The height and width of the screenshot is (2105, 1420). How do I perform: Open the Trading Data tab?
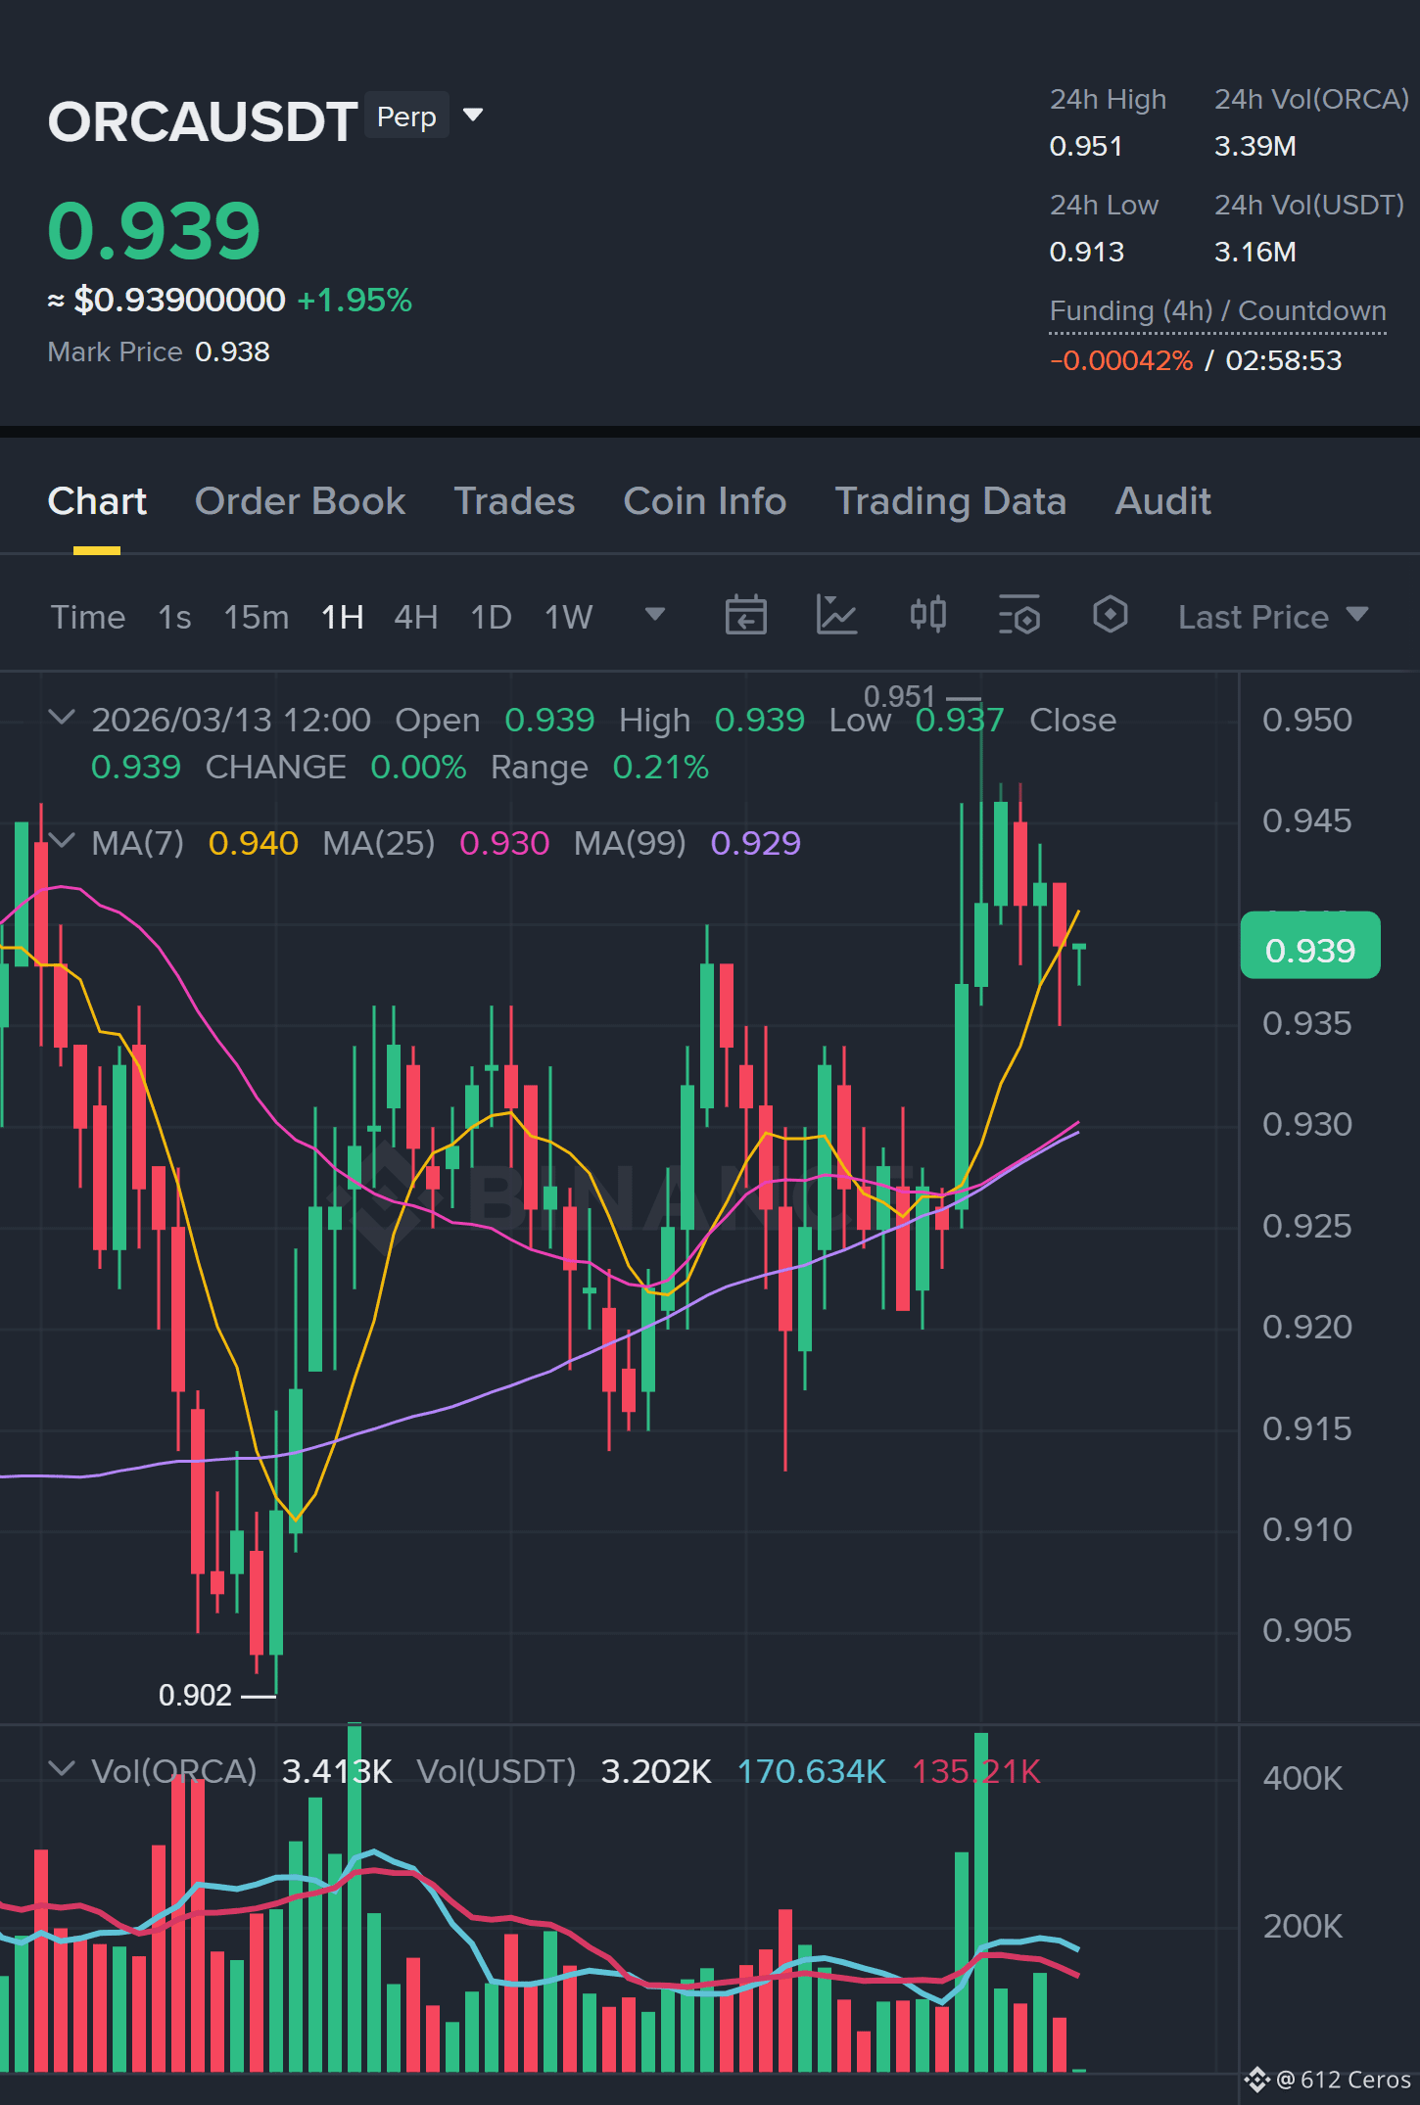point(950,501)
